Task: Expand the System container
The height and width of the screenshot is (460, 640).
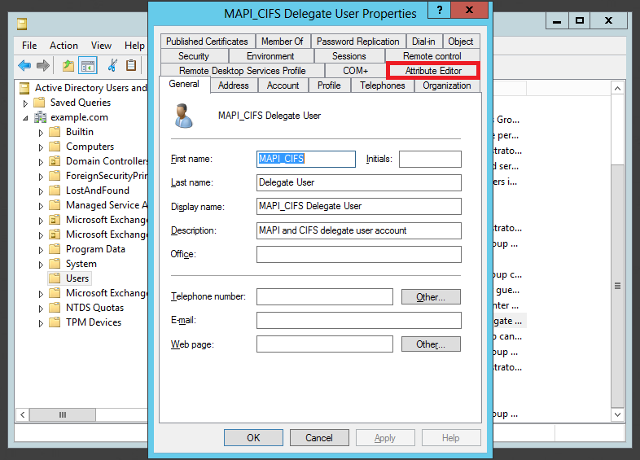Action: coord(41,265)
